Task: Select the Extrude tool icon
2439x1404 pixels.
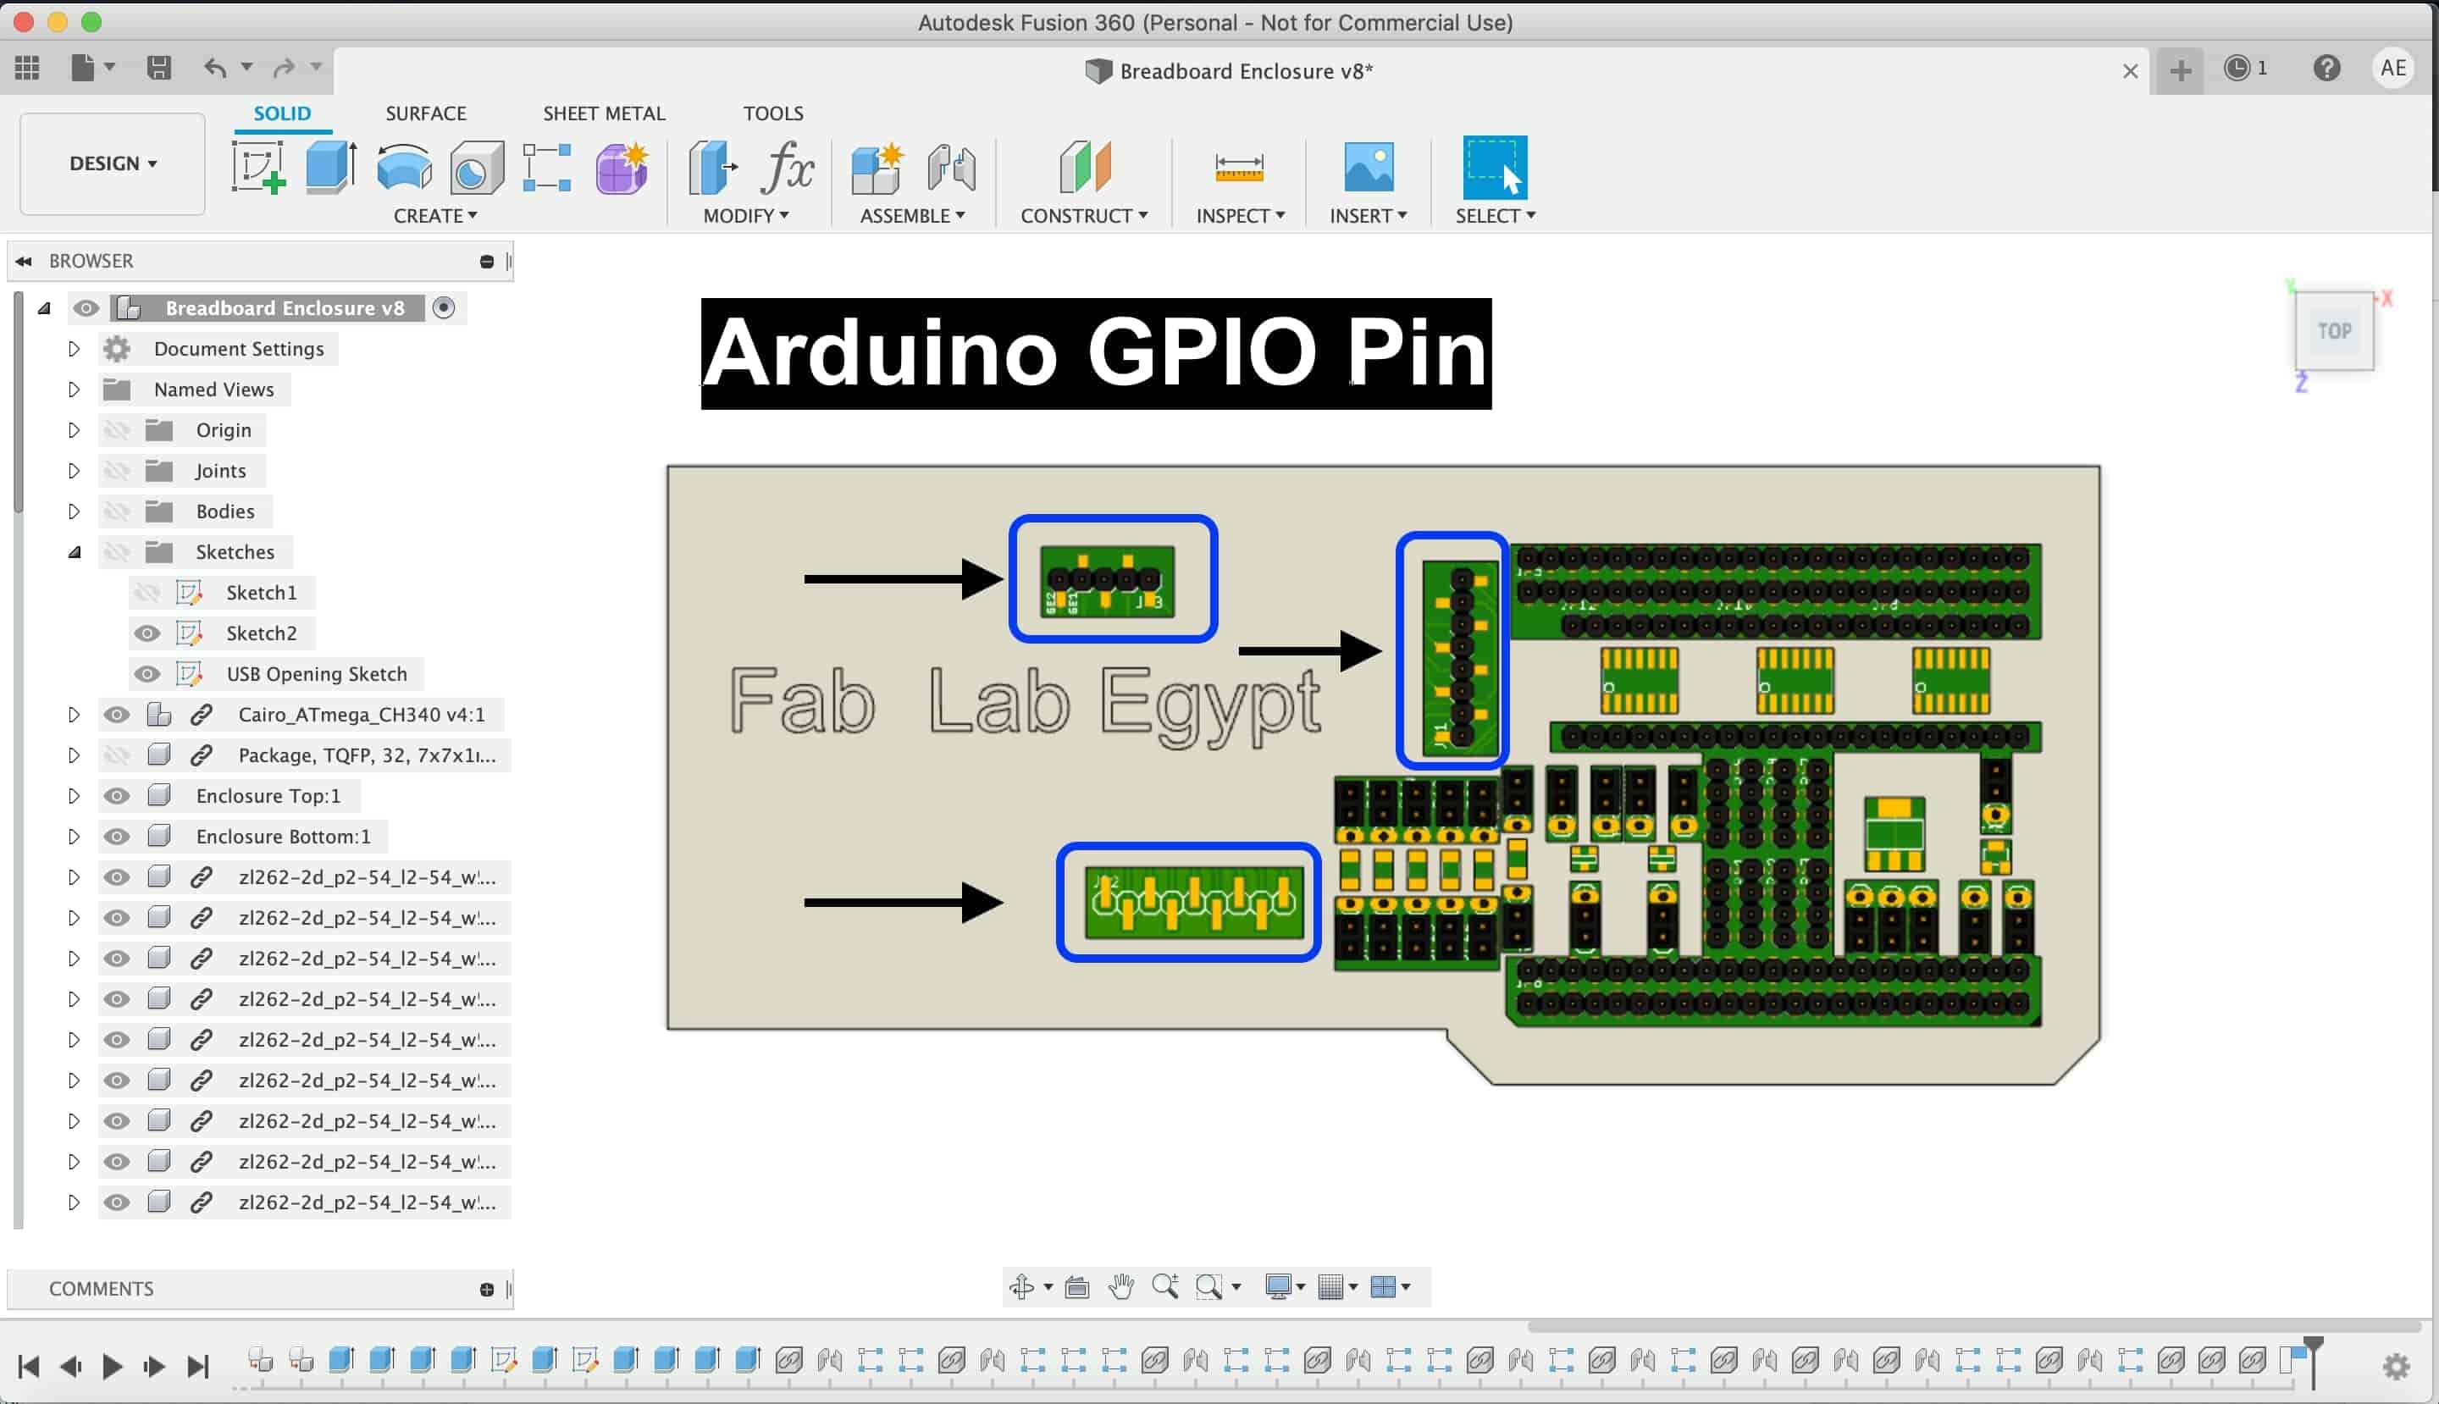Action: pyautogui.click(x=331, y=168)
